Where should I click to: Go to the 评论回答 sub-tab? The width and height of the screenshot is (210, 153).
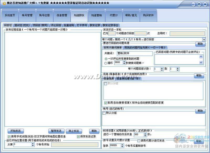56,25
